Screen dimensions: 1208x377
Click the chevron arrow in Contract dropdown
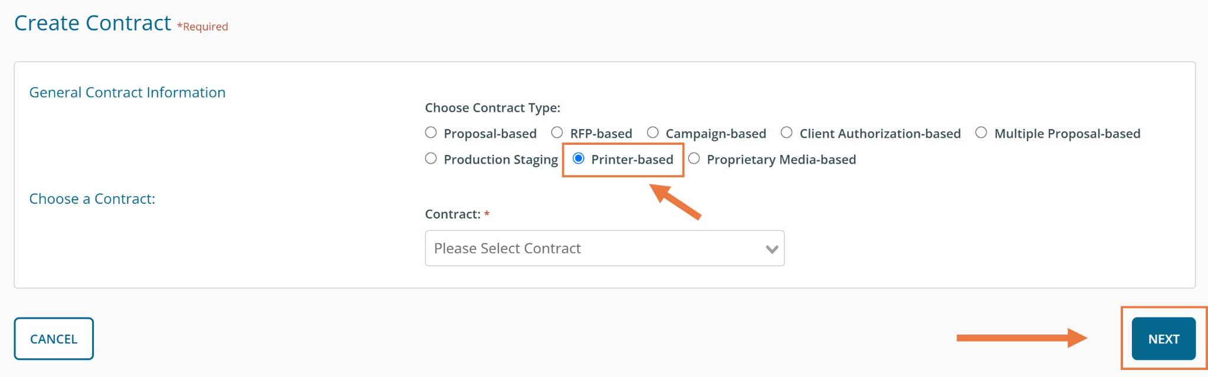click(772, 249)
